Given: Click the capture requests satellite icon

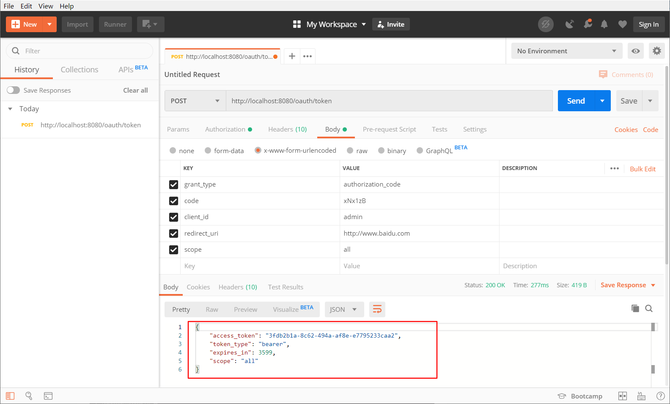Looking at the screenshot, I should coord(570,25).
